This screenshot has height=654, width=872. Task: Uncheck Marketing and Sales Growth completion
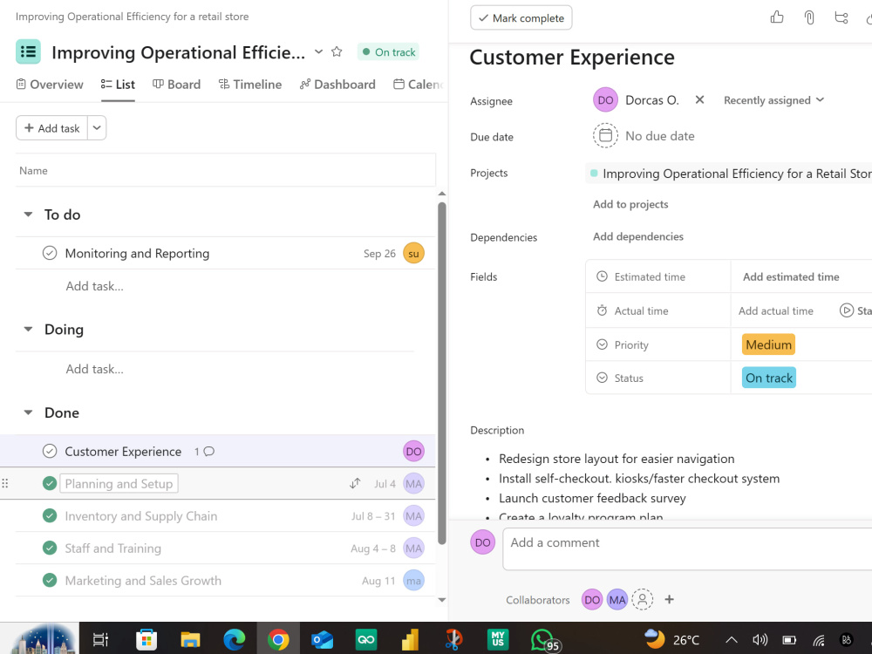coord(50,580)
